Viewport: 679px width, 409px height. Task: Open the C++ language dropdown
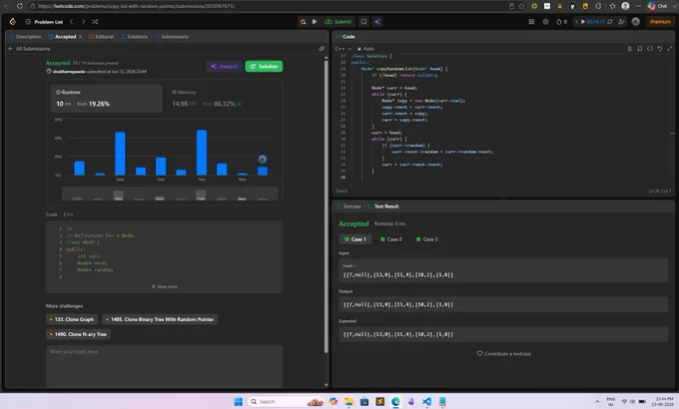342,49
